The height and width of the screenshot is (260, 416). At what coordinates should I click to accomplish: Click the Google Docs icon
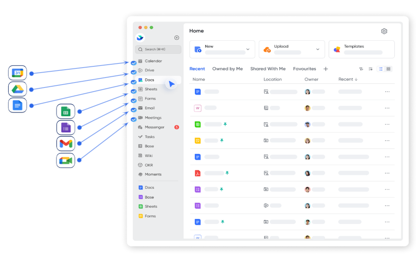(x=17, y=105)
